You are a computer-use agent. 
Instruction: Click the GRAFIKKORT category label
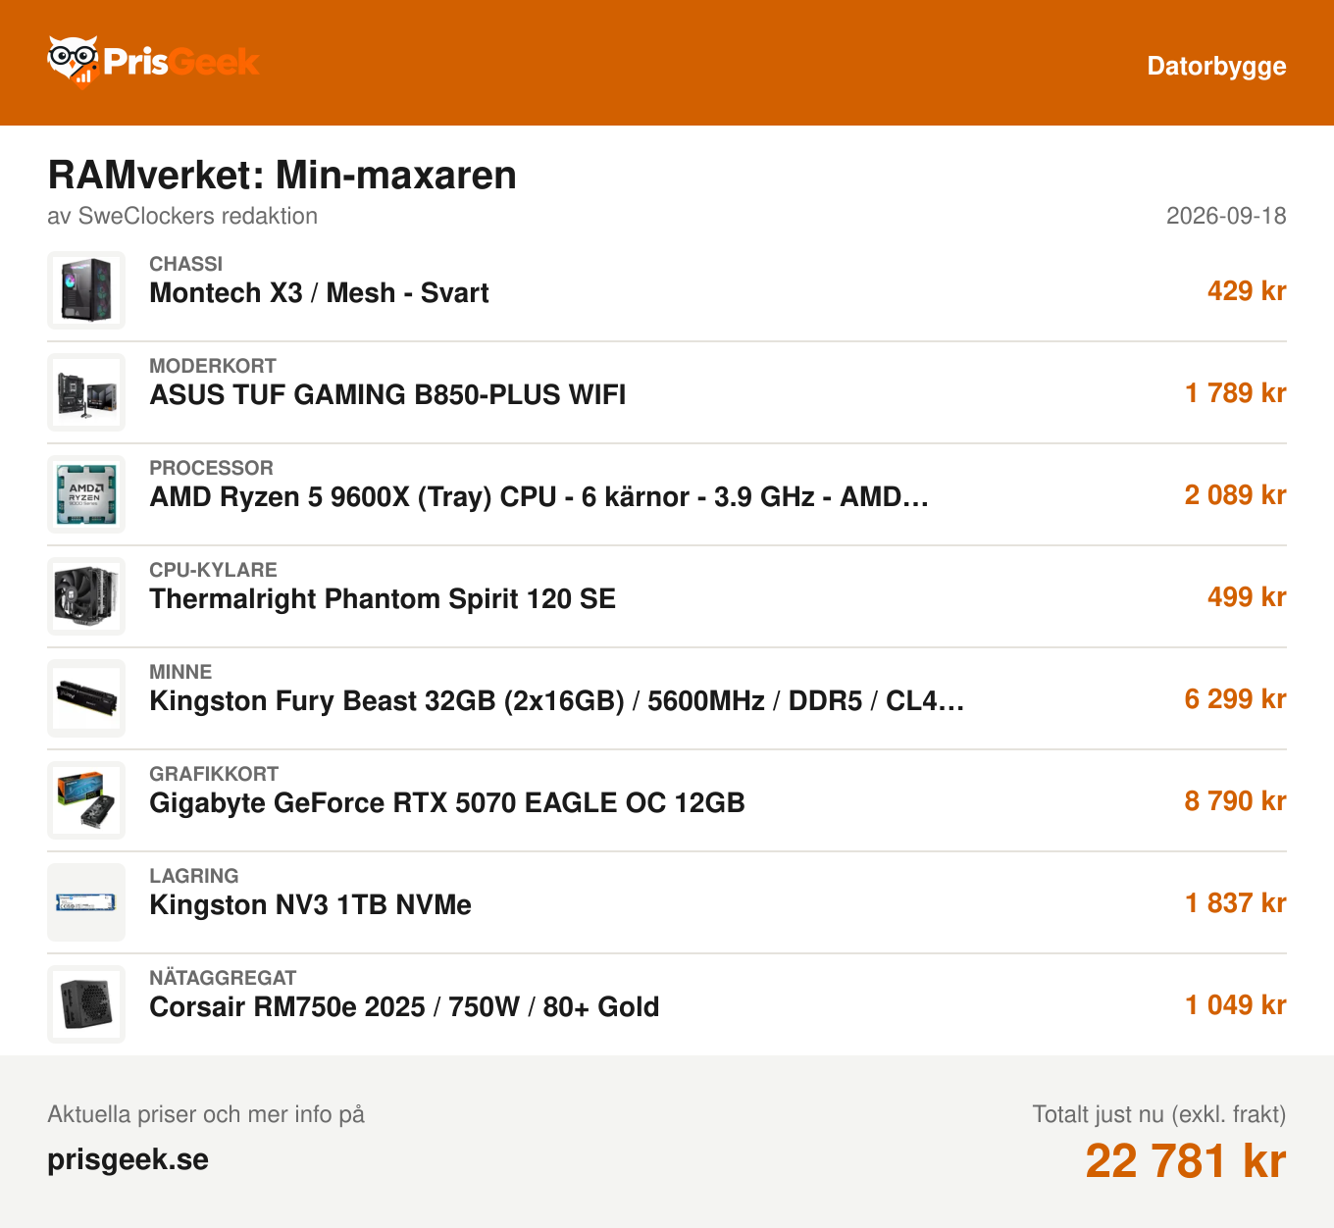click(214, 774)
